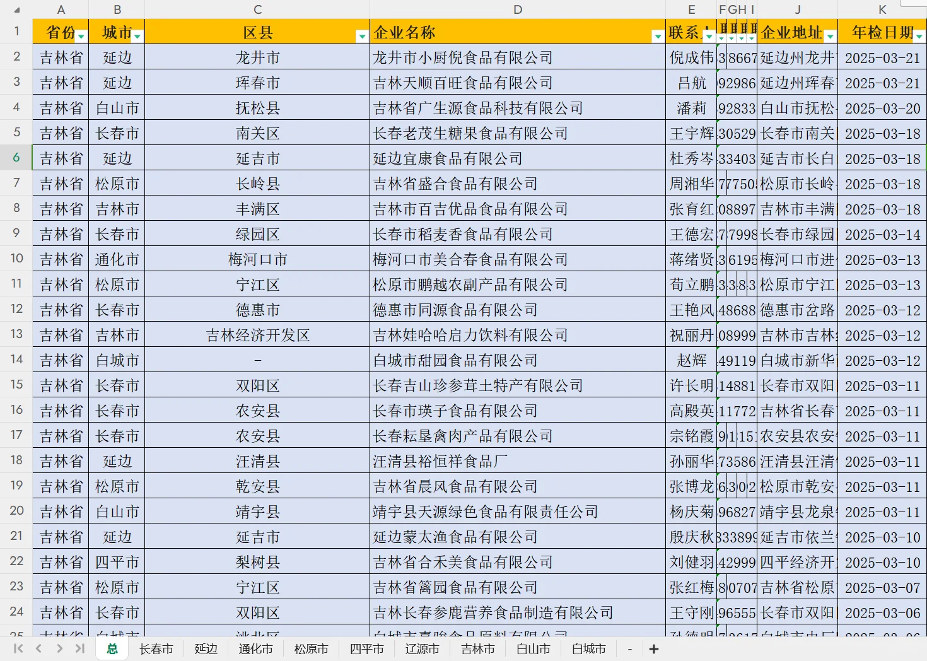The image size is (927, 661).
Task: Select row 20 by its row number
Action: point(16,511)
